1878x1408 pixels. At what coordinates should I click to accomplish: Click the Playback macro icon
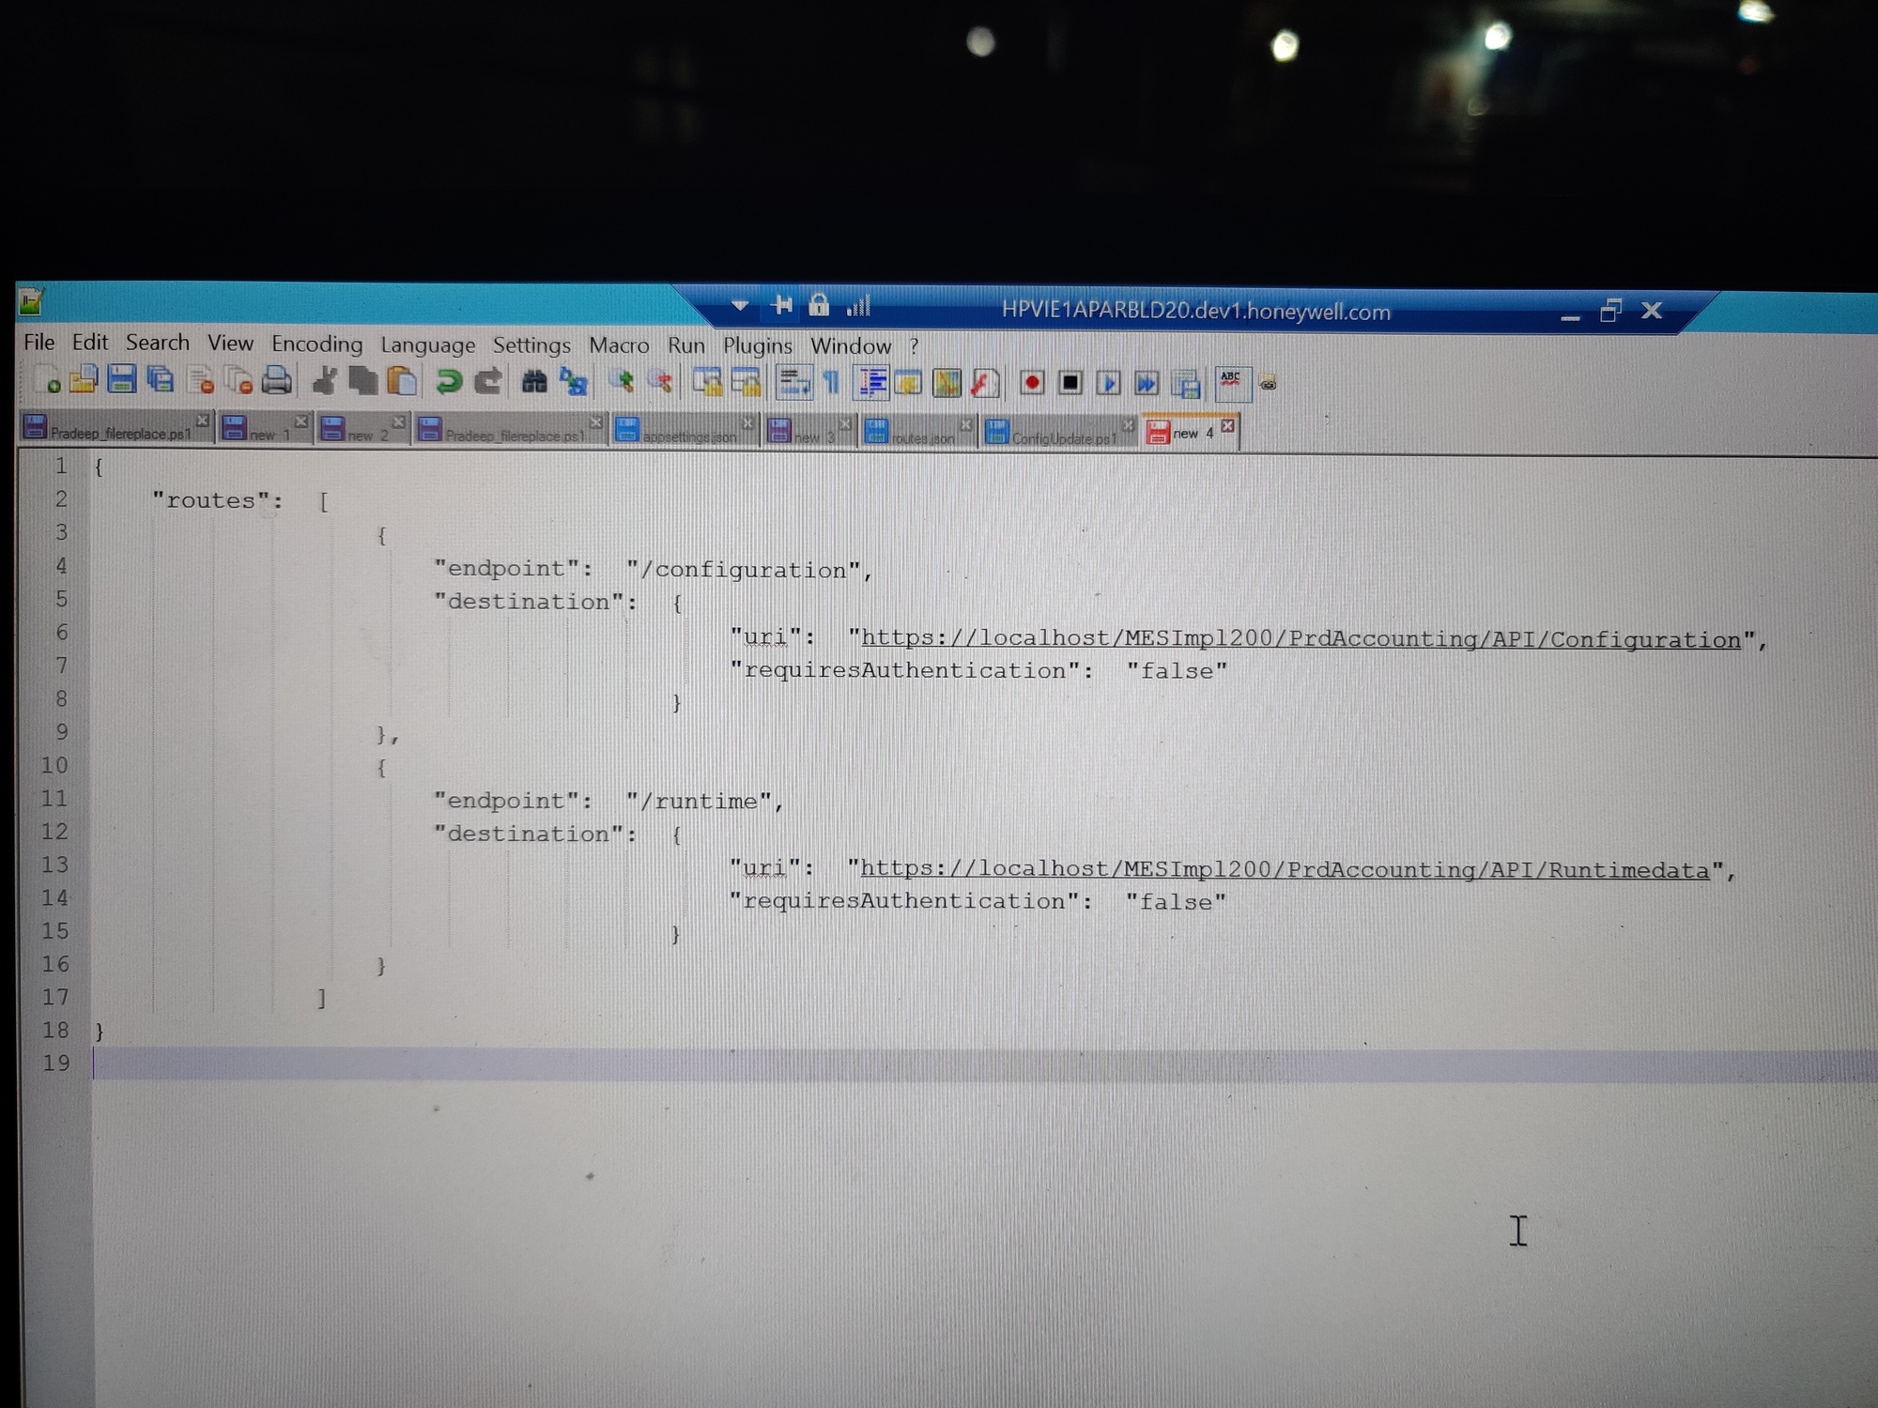[1108, 383]
